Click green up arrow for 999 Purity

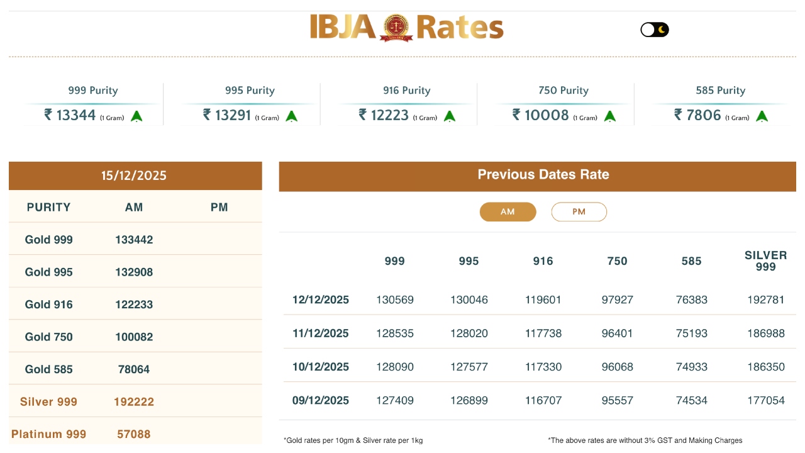click(136, 116)
